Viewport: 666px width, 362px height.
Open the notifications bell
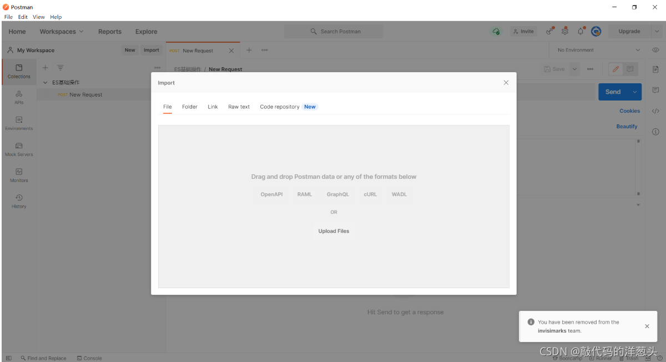[581, 32]
